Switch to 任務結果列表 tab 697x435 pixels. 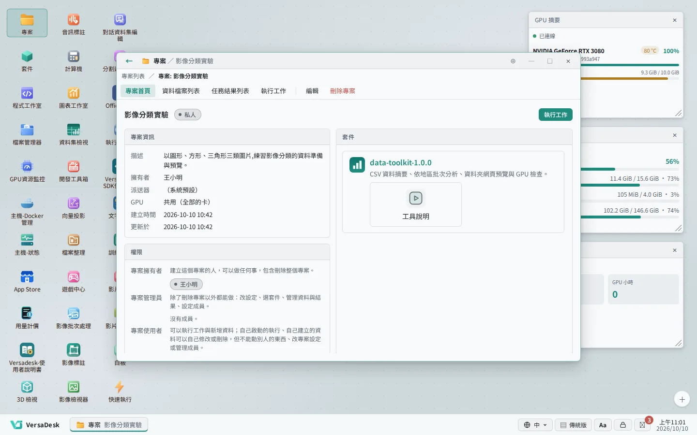coord(230,91)
